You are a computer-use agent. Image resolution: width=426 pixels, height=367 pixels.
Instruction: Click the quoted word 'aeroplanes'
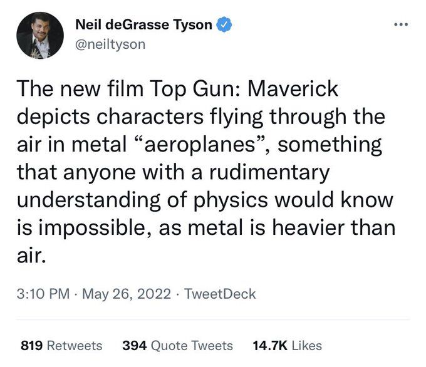tap(199, 144)
